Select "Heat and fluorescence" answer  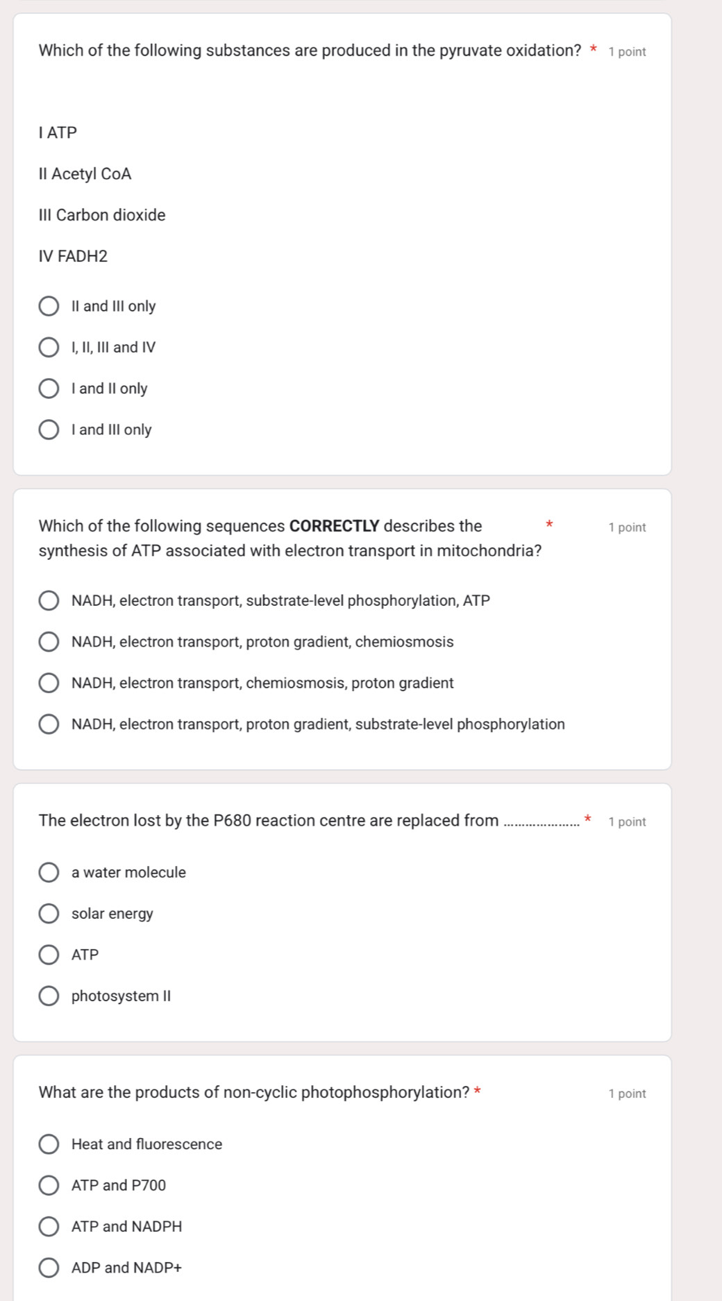click(x=49, y=1143)
